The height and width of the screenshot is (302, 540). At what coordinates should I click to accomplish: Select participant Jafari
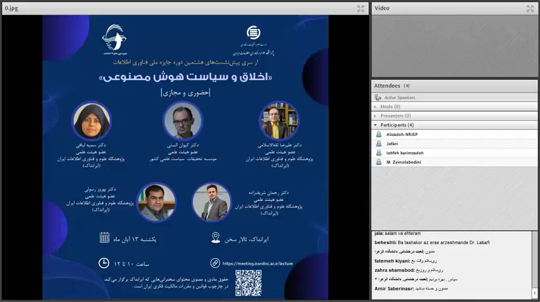pyautogui.click(x=455, y=143)
